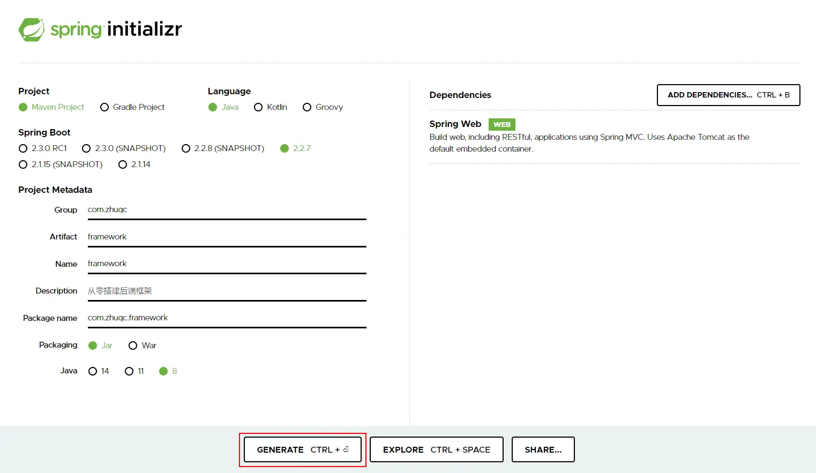Click the Language heading
The width and height of the screenshot is (816, 473).
pos(229,91)
